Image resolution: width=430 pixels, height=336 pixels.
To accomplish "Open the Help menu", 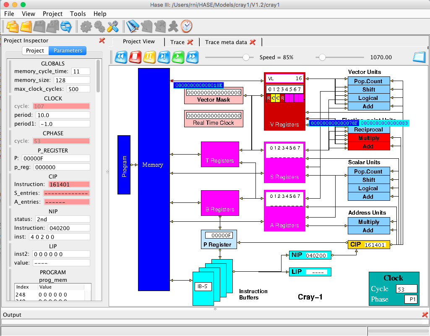I will click(100, 14).
